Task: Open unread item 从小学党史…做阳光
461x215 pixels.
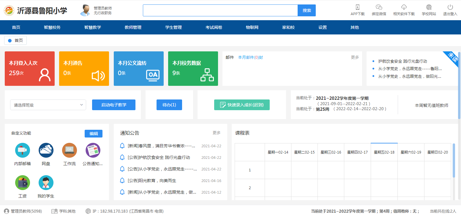Action: pos(410,76)
